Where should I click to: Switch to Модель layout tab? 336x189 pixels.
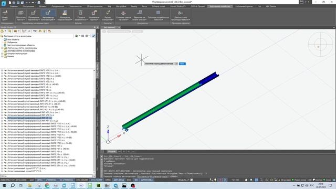tap(111, 152)
